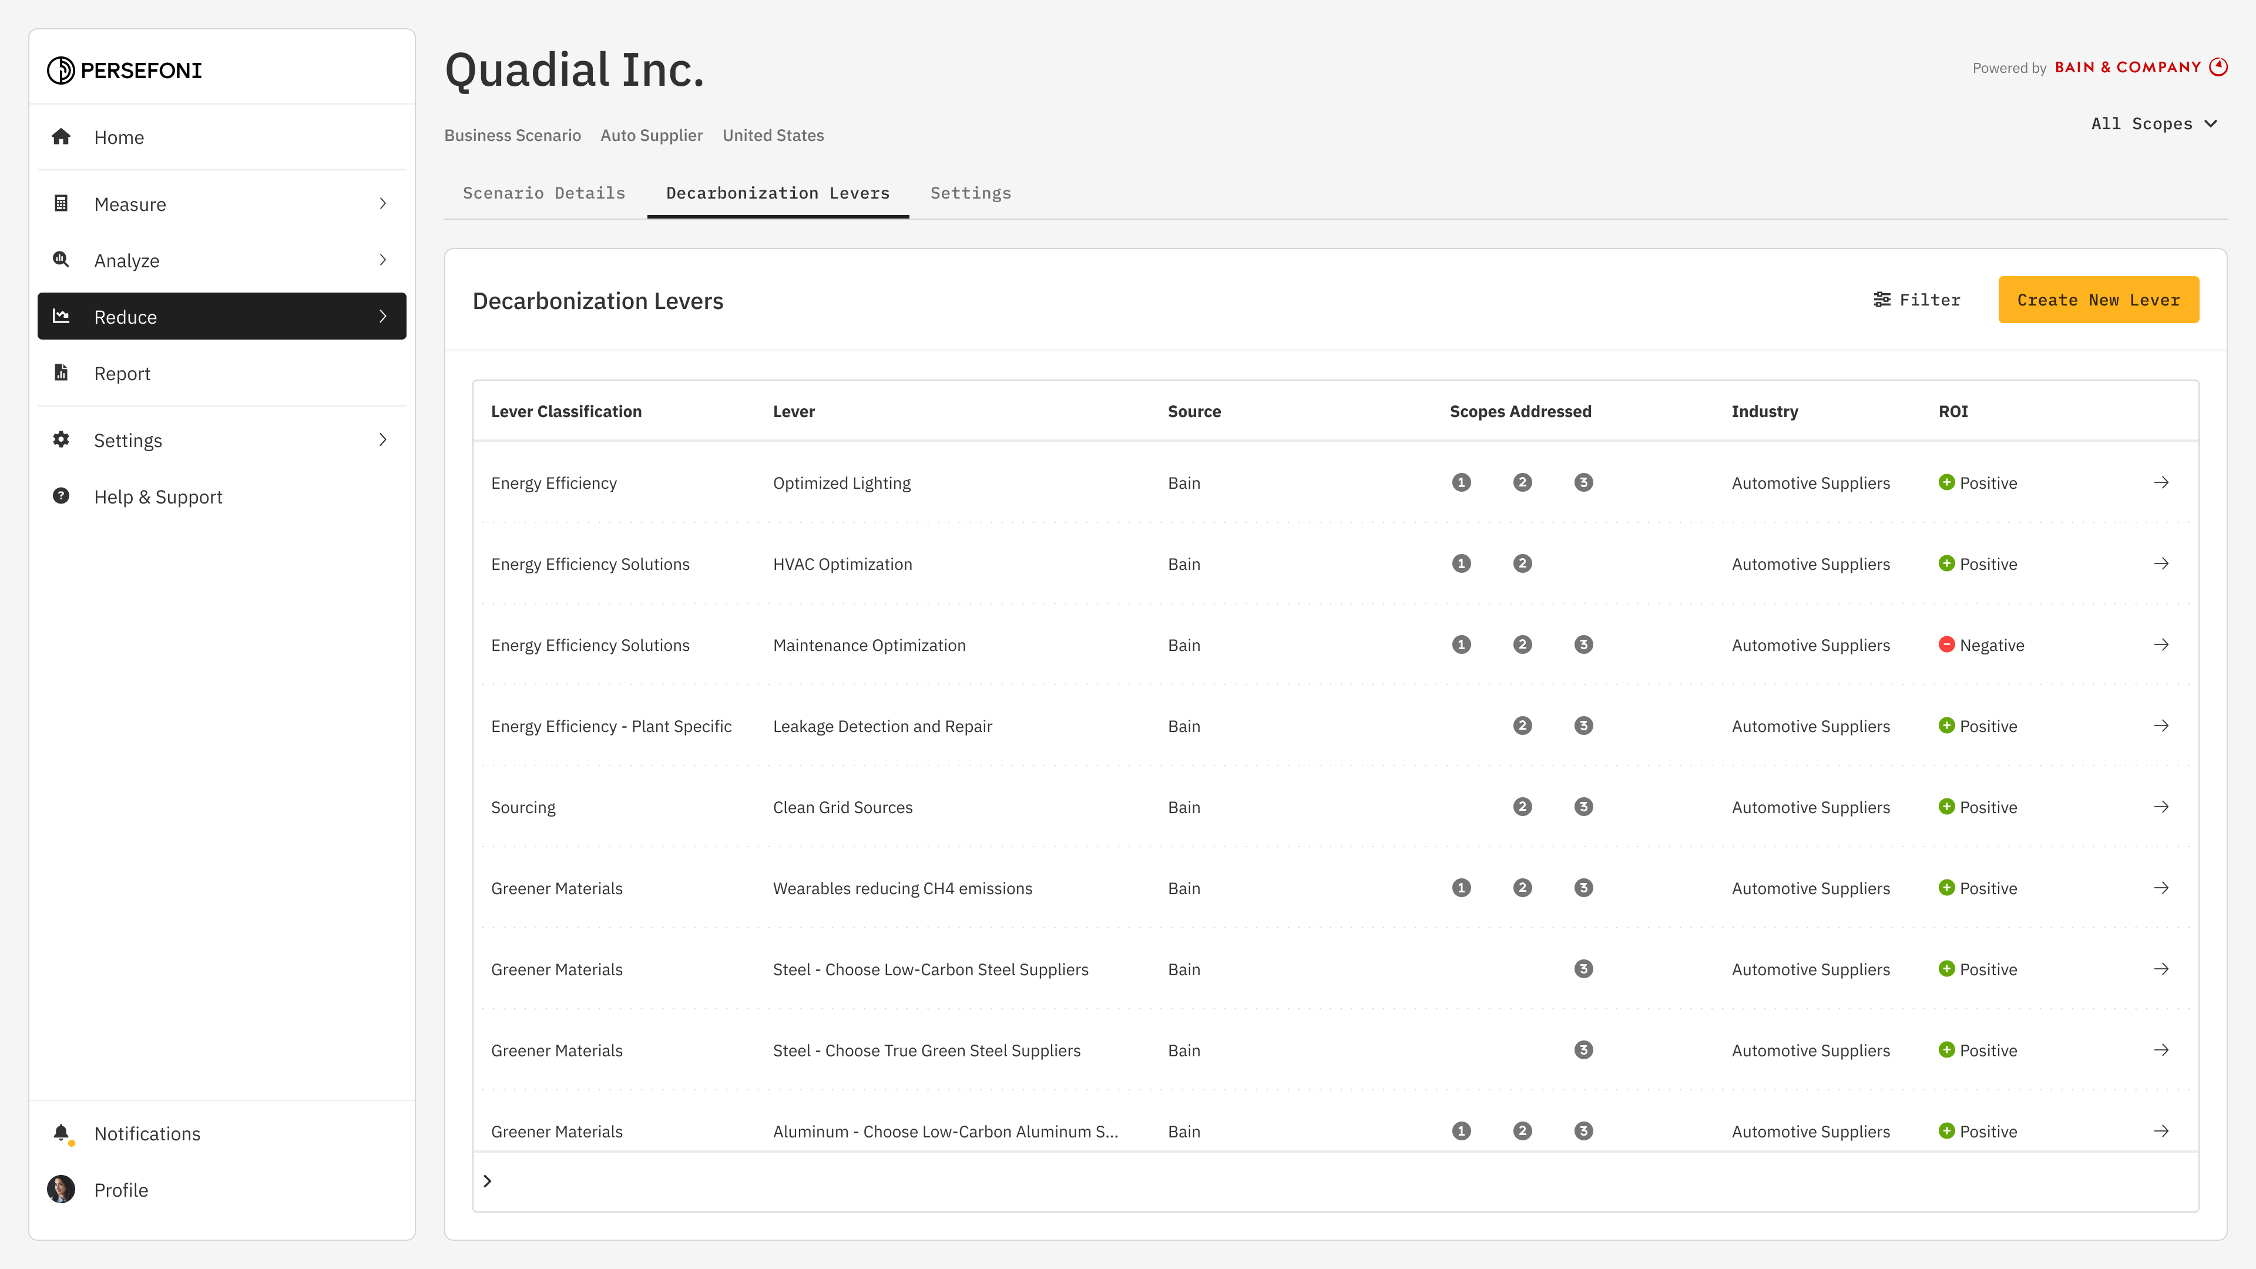The image size is (2256, 1269).
Task: Click the Profile avatar photo
Action: tap(61, 1189)
